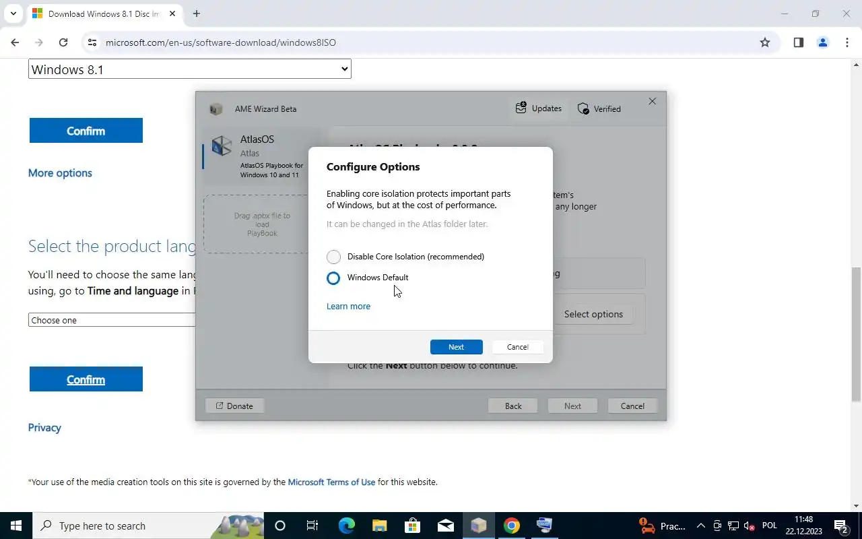Image resolution: width=862 pixels, height=539 pixels.
Task: Open Chrome tab search dropdown arrow
Action: click(13, 13)
